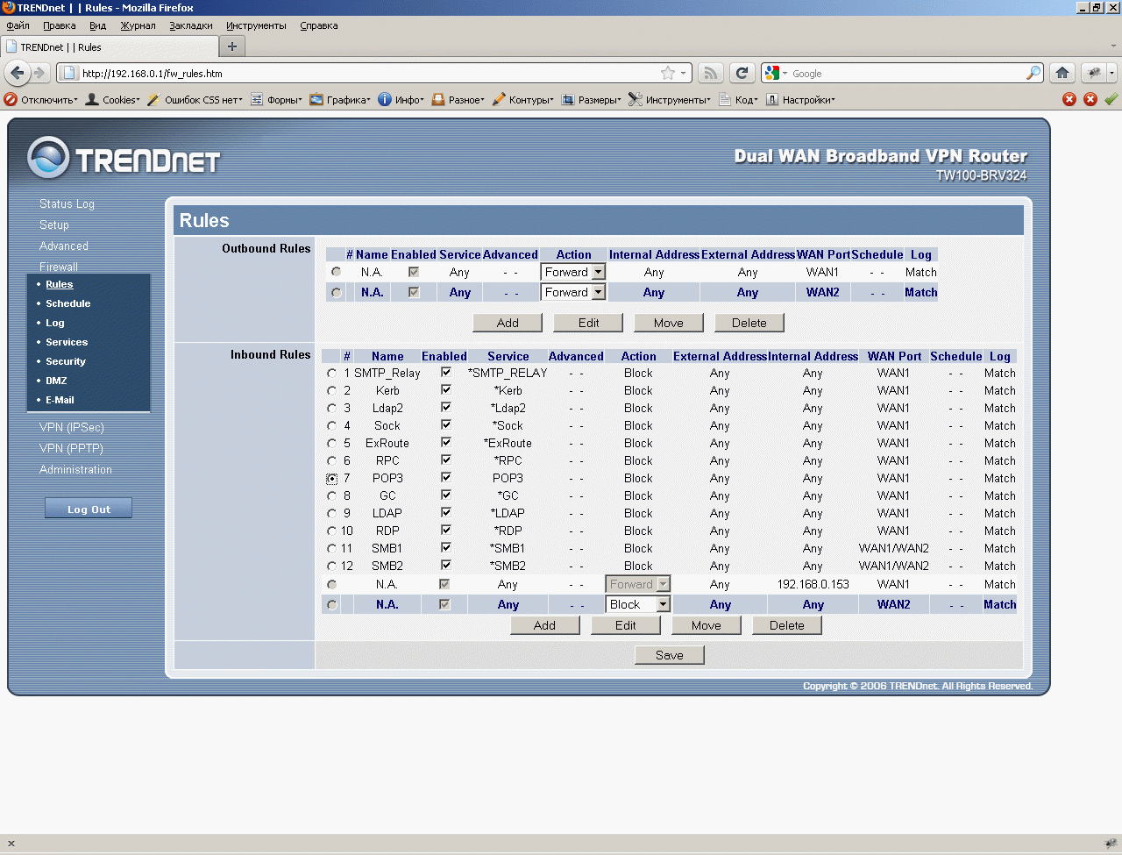Expand the Advanced sidebar section

pyautogui.click(x=64, y=246)
